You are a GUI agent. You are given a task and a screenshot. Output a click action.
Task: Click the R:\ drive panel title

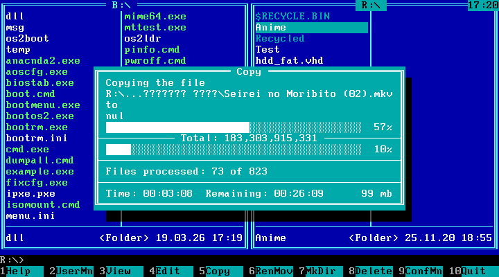(373, 5)
